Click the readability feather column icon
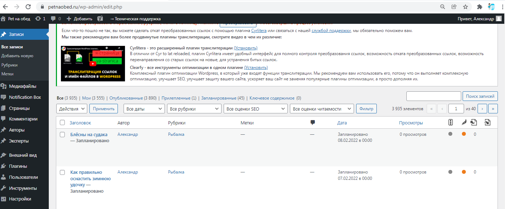505x209 pixels. point(464,123)
